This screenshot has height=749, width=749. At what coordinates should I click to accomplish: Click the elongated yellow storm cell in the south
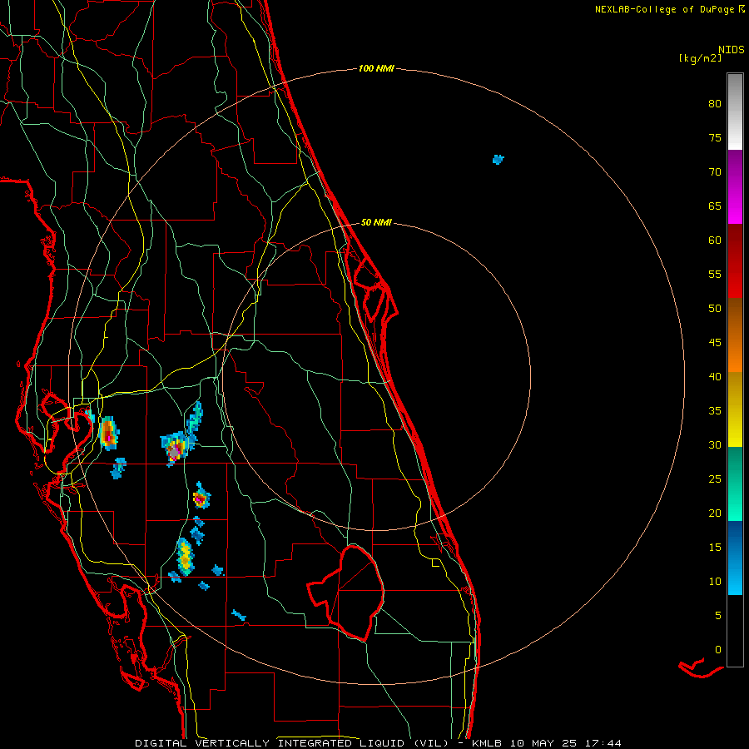tap(186, 556)
